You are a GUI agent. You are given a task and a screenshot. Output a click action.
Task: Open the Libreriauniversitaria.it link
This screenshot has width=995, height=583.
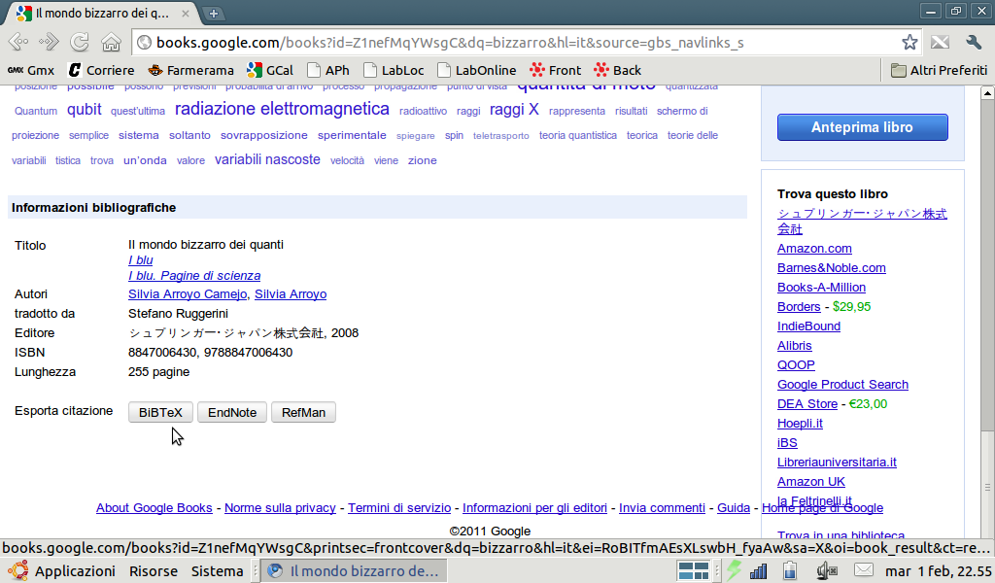[x=837, y=463]
